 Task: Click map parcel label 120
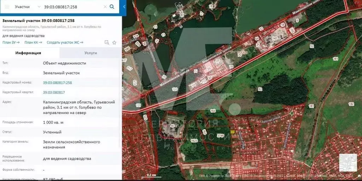(175, 89)
